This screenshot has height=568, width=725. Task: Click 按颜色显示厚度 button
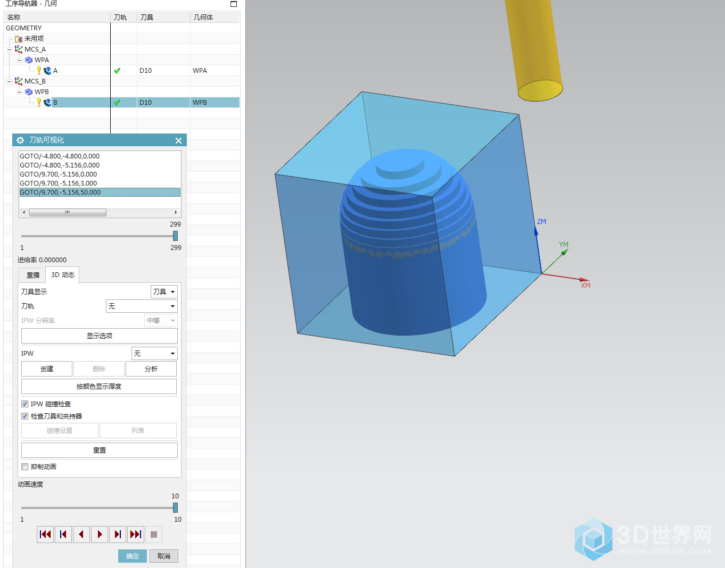(100, 387)
